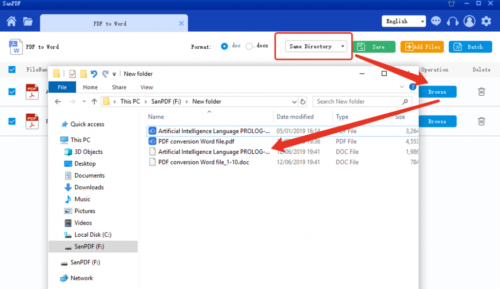The image size is (500, 289).
Task: Open Desktop in navigation pane
Action: [85, 164]
